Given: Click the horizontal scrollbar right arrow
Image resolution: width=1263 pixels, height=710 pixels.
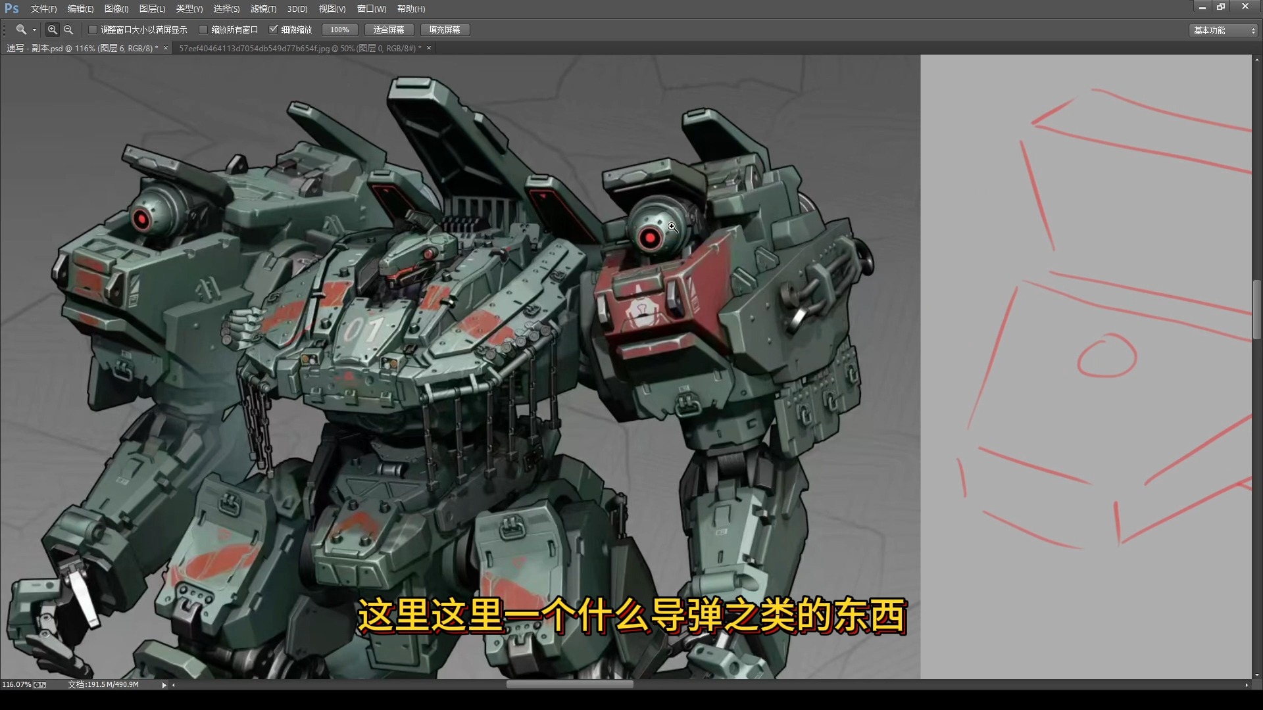Looking at the screenshot, I should click(1247, 685).
